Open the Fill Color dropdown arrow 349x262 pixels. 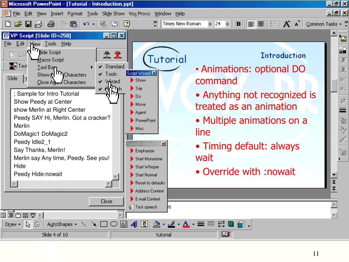point(164,224)
